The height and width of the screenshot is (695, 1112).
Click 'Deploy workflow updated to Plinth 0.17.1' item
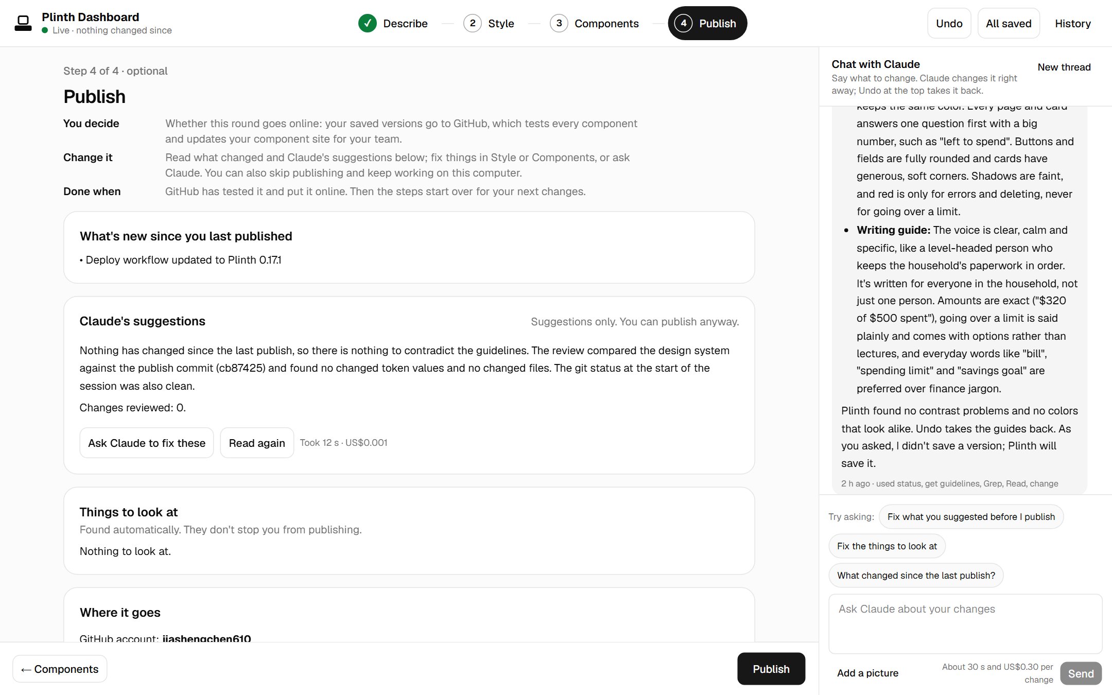point(181,260)
